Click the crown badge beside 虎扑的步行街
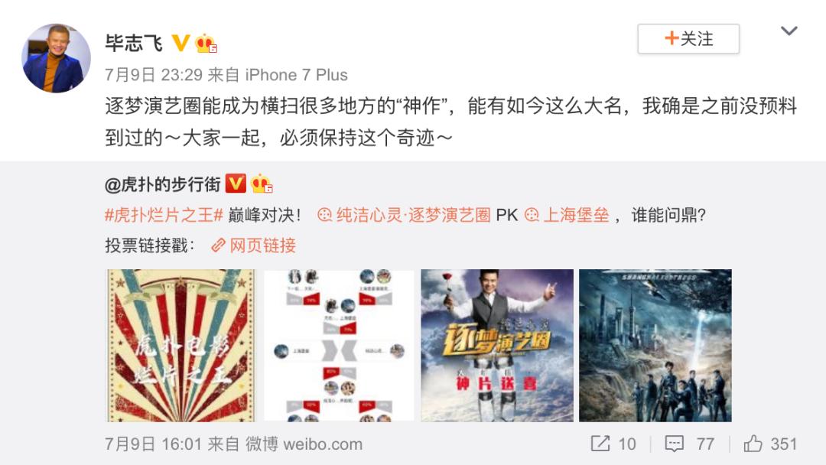The width and height of the screenshot is (826, 465). [262, 184]
